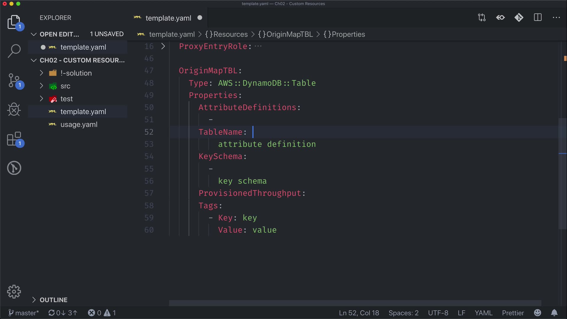Image resolution: width=567 pixels, height=319 pixels.
Task: Click the Spaces: 2 indentation setting
Action: pos(403,313)
